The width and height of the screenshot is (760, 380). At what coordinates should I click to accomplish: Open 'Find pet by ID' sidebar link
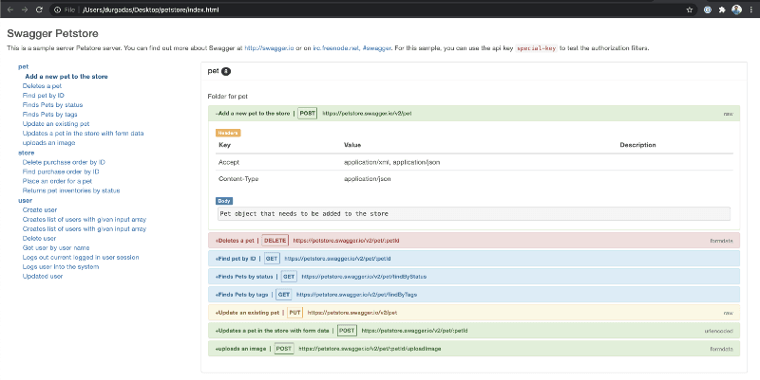coord(43,96)
